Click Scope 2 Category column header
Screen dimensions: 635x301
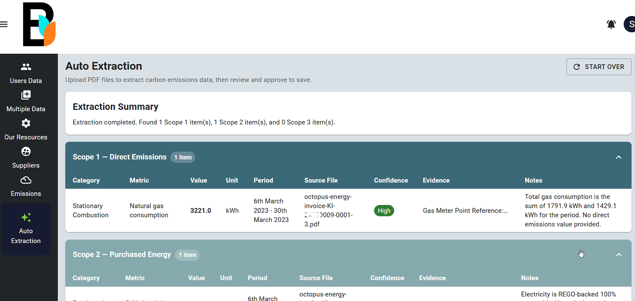86,278
